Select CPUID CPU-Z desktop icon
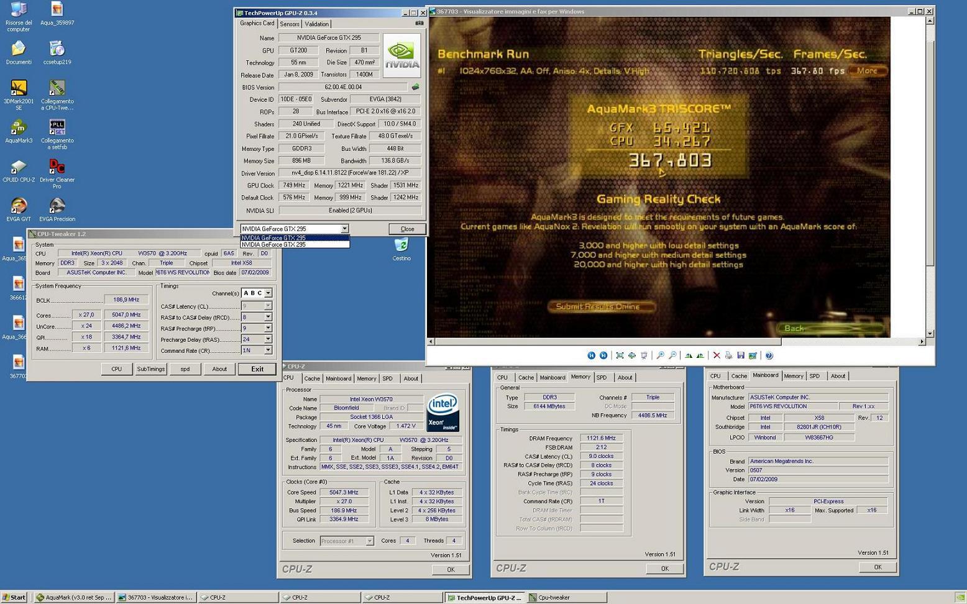The image size is (967, 604). point(19,171)
